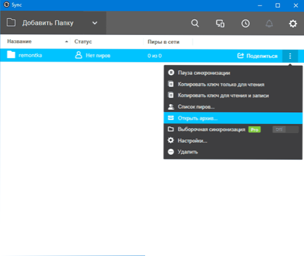
Task: Open the notifications bell icon
Action: [269, 23]
